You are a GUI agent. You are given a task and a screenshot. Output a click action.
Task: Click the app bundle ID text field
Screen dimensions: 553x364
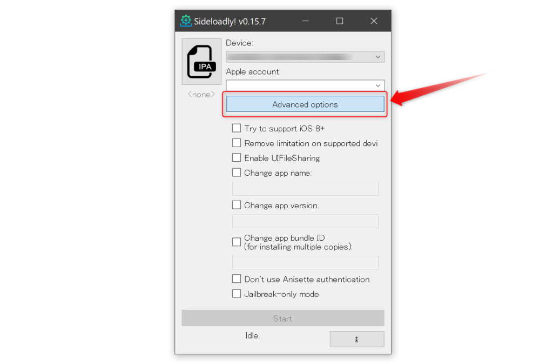305,263
